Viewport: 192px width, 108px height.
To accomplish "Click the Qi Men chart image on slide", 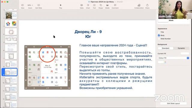I will click(x=47, y=67).
